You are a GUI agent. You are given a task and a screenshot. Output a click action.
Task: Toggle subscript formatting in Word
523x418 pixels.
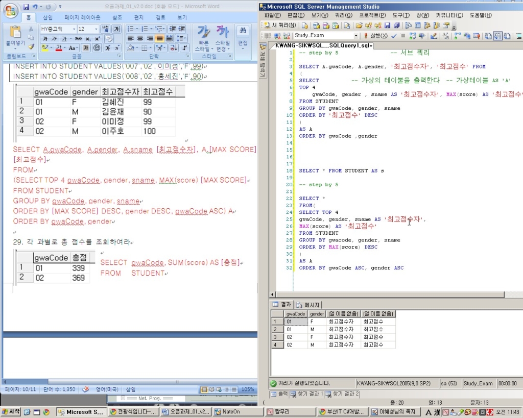[88, 39]
